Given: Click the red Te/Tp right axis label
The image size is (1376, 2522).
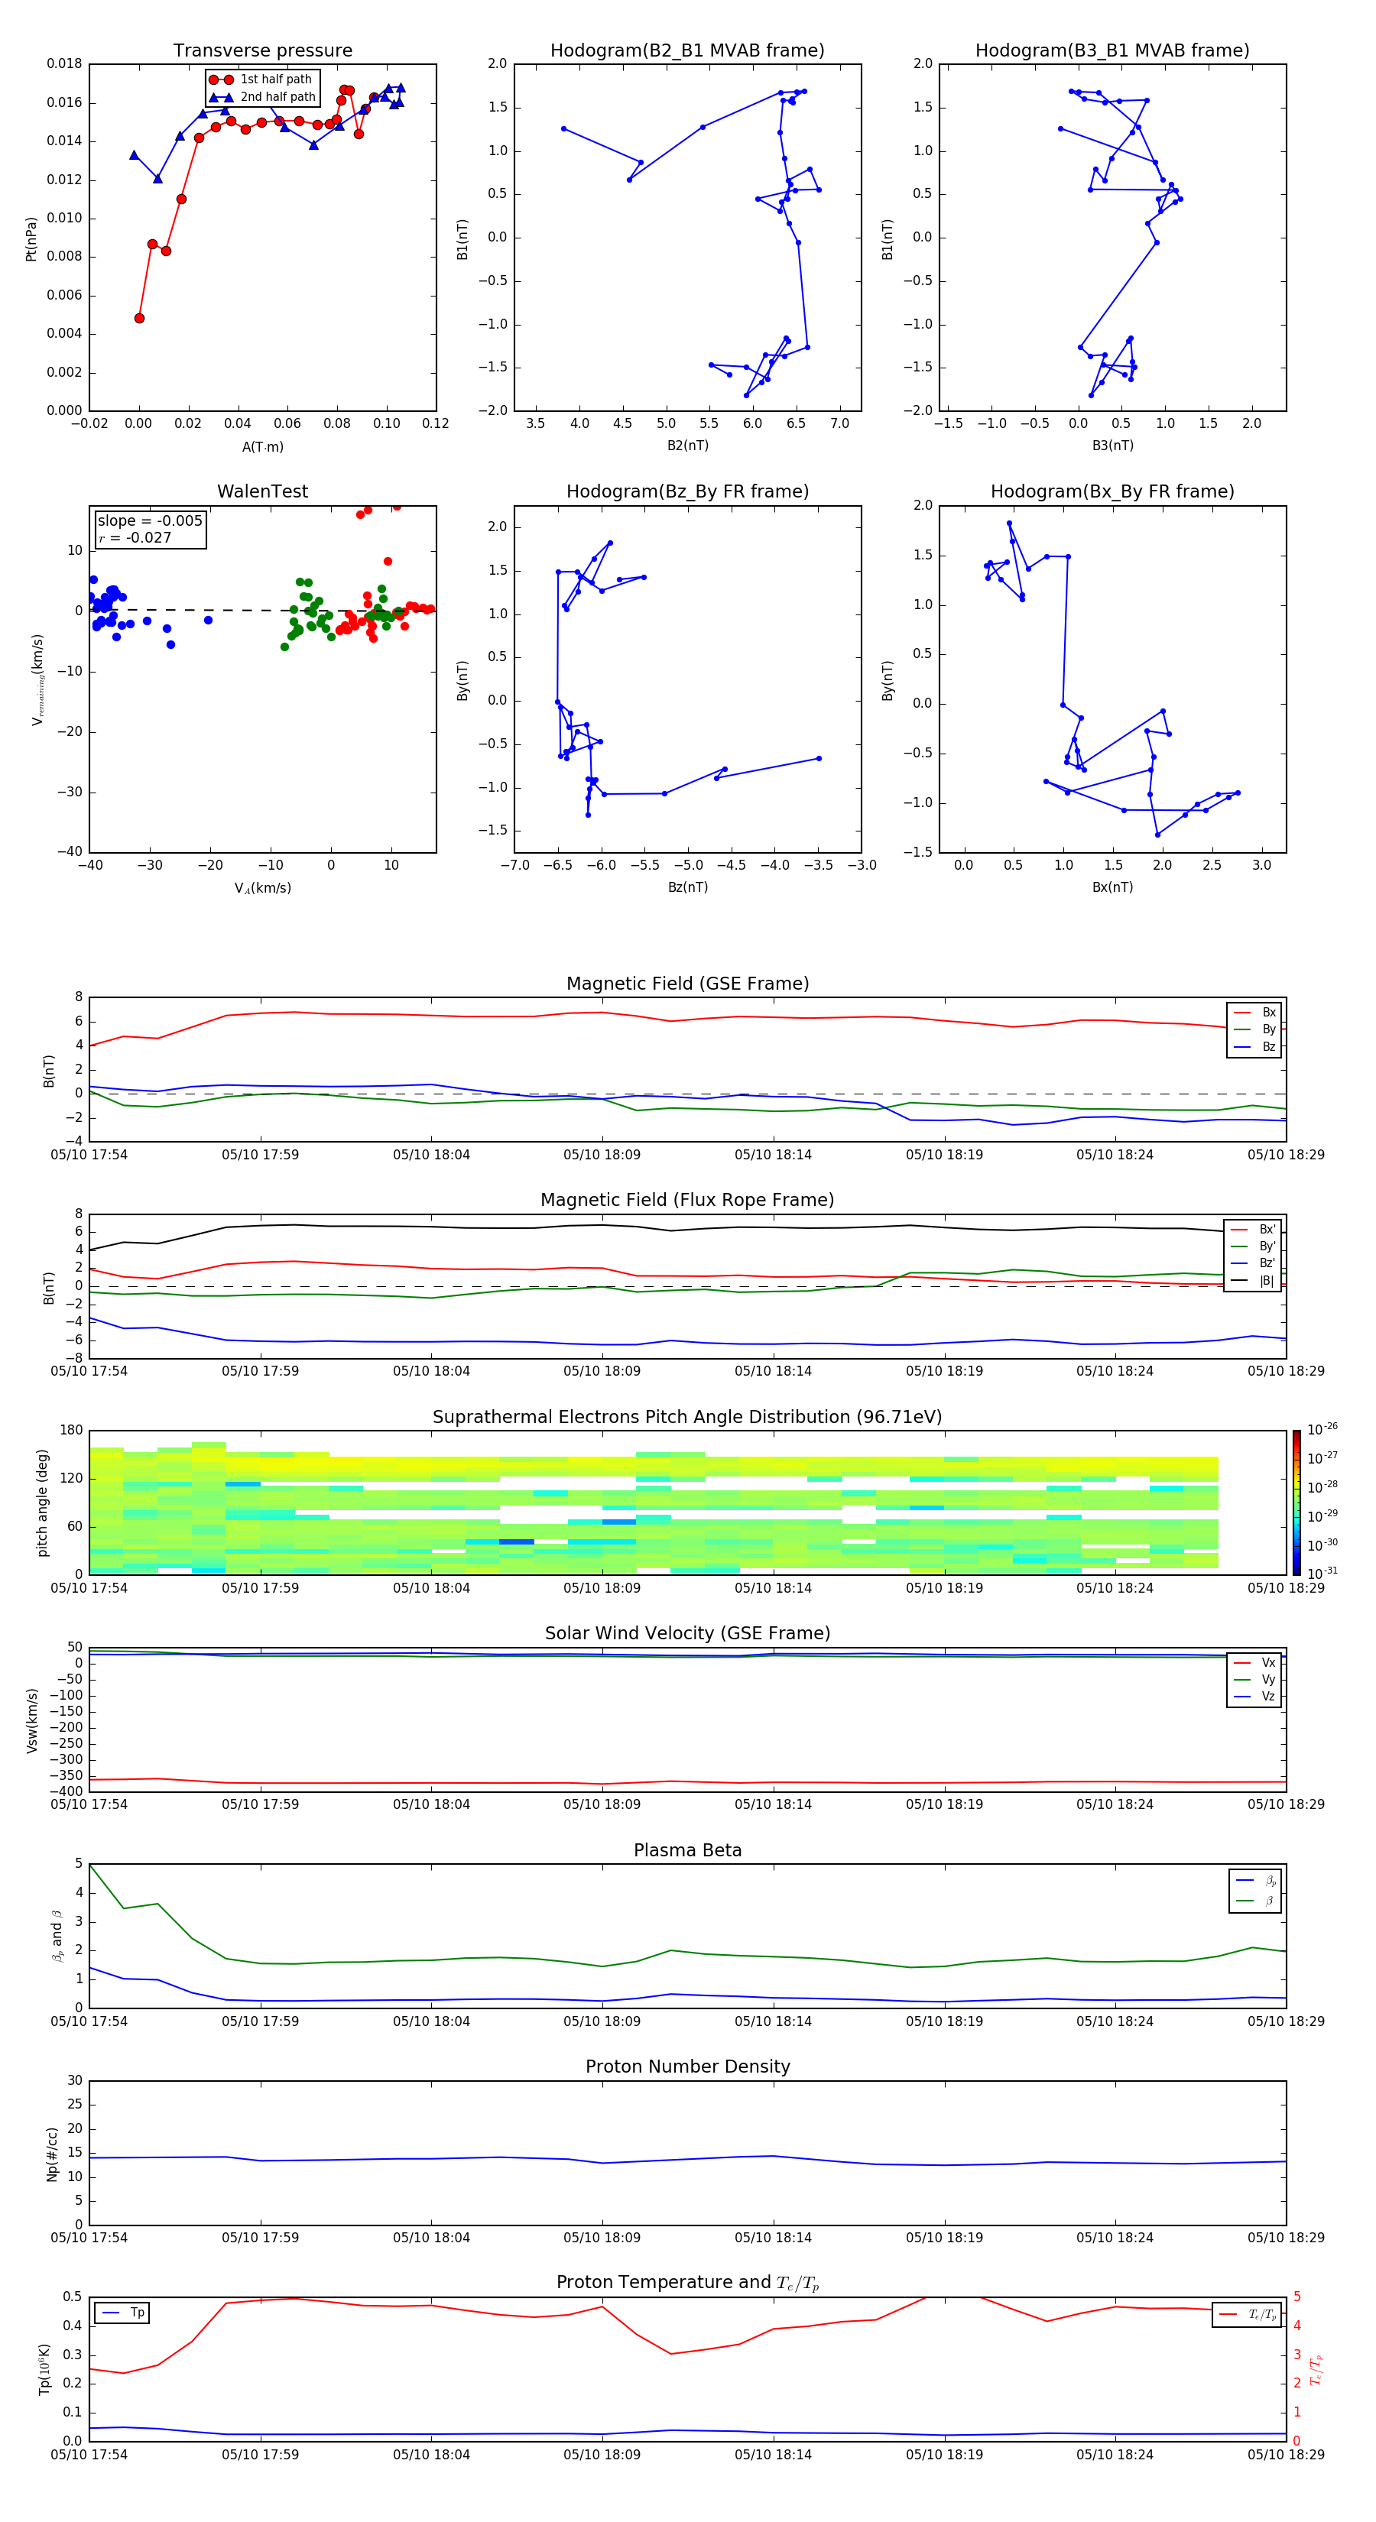Looking at the screenshot, I should (1316, 2370).
